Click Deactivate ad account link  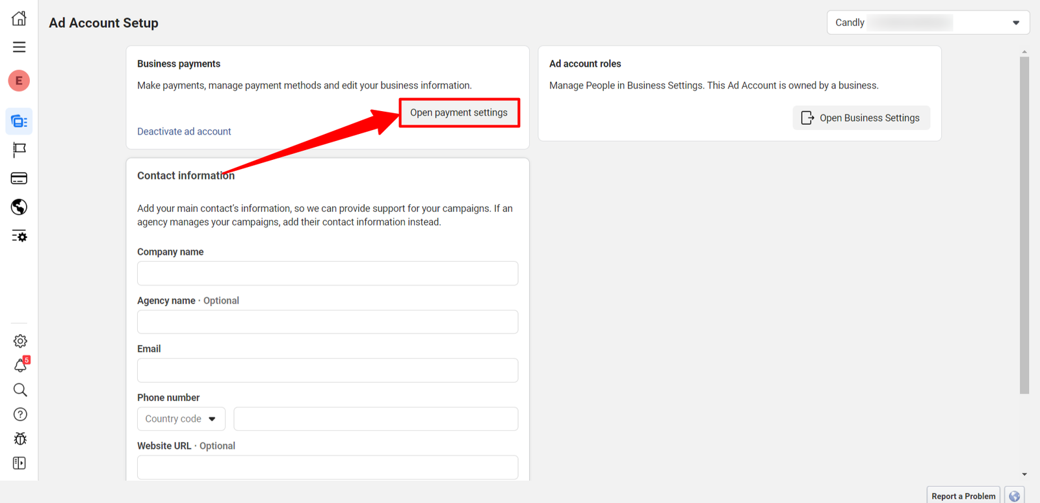(184, 131)
